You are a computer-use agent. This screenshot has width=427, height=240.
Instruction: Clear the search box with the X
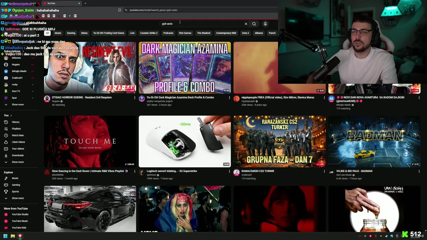tap(246, 24)
